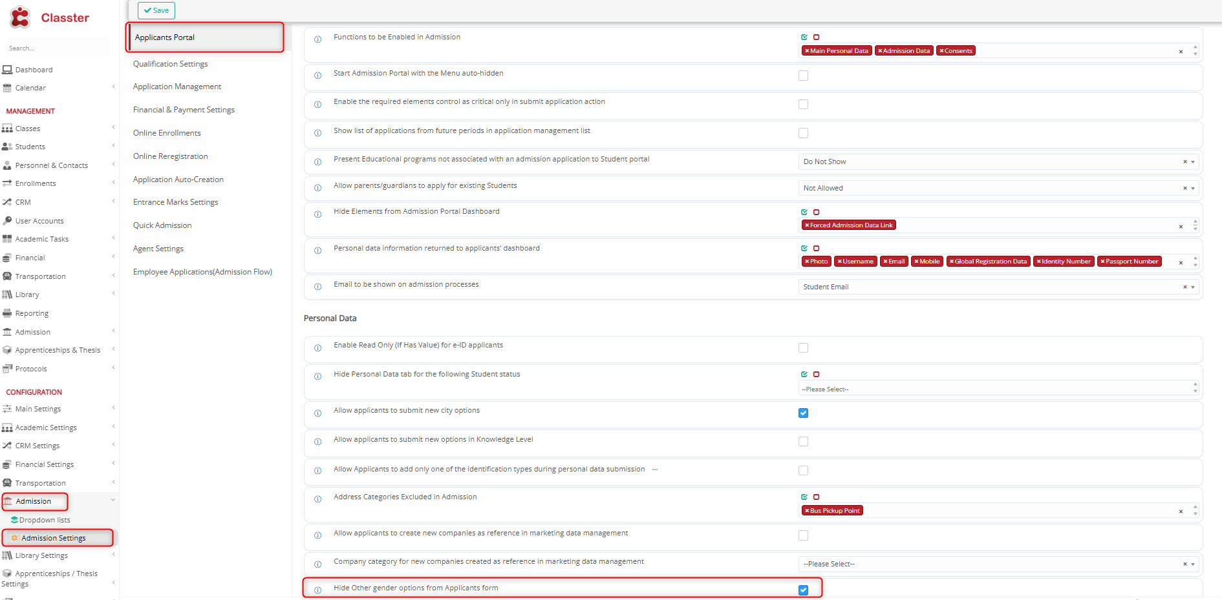
Task: Click the Save button
Action: click(x=156, y=10)
